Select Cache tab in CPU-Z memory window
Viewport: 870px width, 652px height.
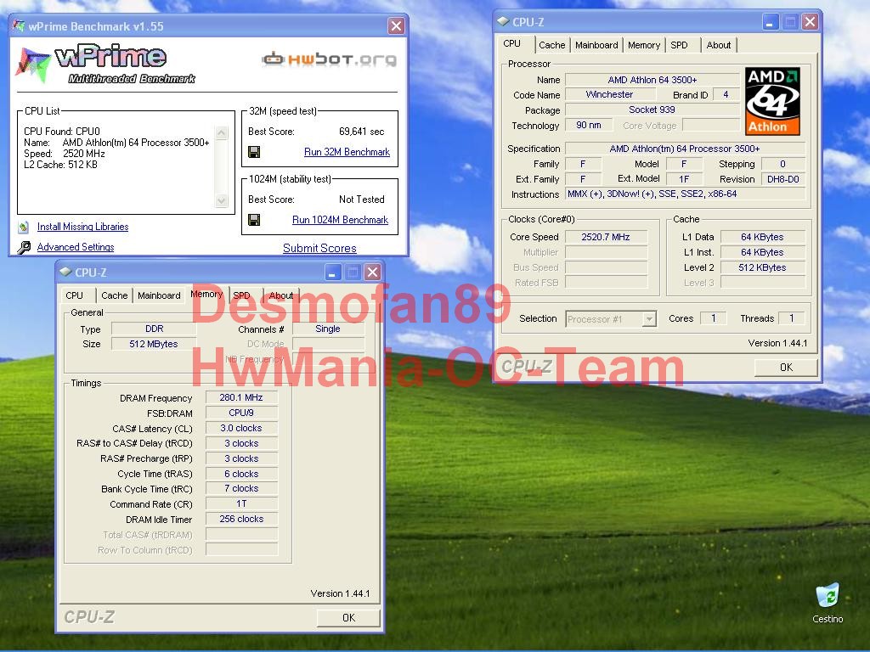[x=115, y=295]
